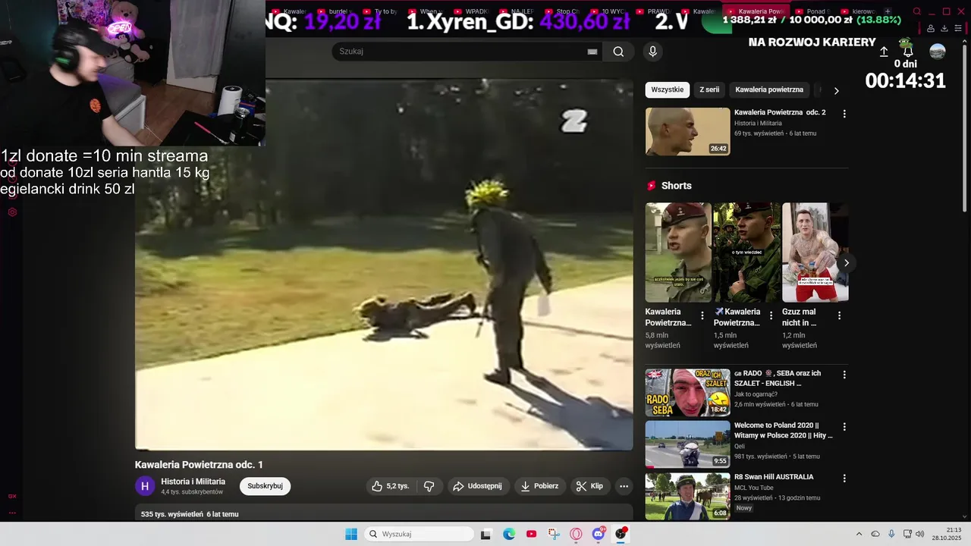Open volume control in system tray
971x546 pixels.
pos(920,534)
